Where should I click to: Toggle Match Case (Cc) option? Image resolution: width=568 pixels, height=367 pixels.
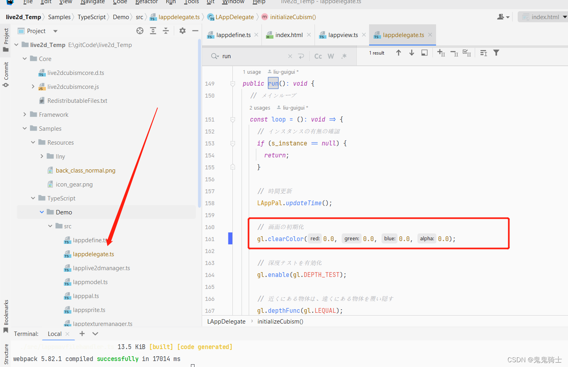(318, 56)
